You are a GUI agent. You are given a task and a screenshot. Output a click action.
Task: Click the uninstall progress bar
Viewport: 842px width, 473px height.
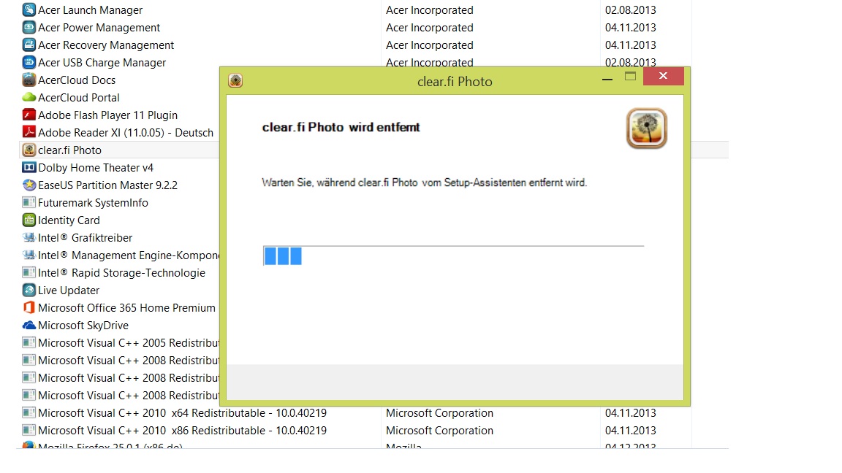click(453, 255)
